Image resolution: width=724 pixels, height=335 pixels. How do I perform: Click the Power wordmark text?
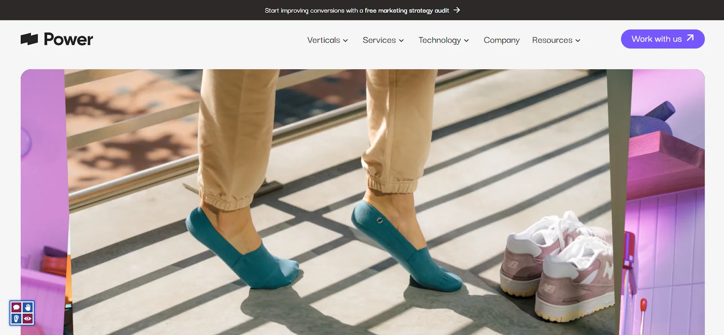click(68, 39)
